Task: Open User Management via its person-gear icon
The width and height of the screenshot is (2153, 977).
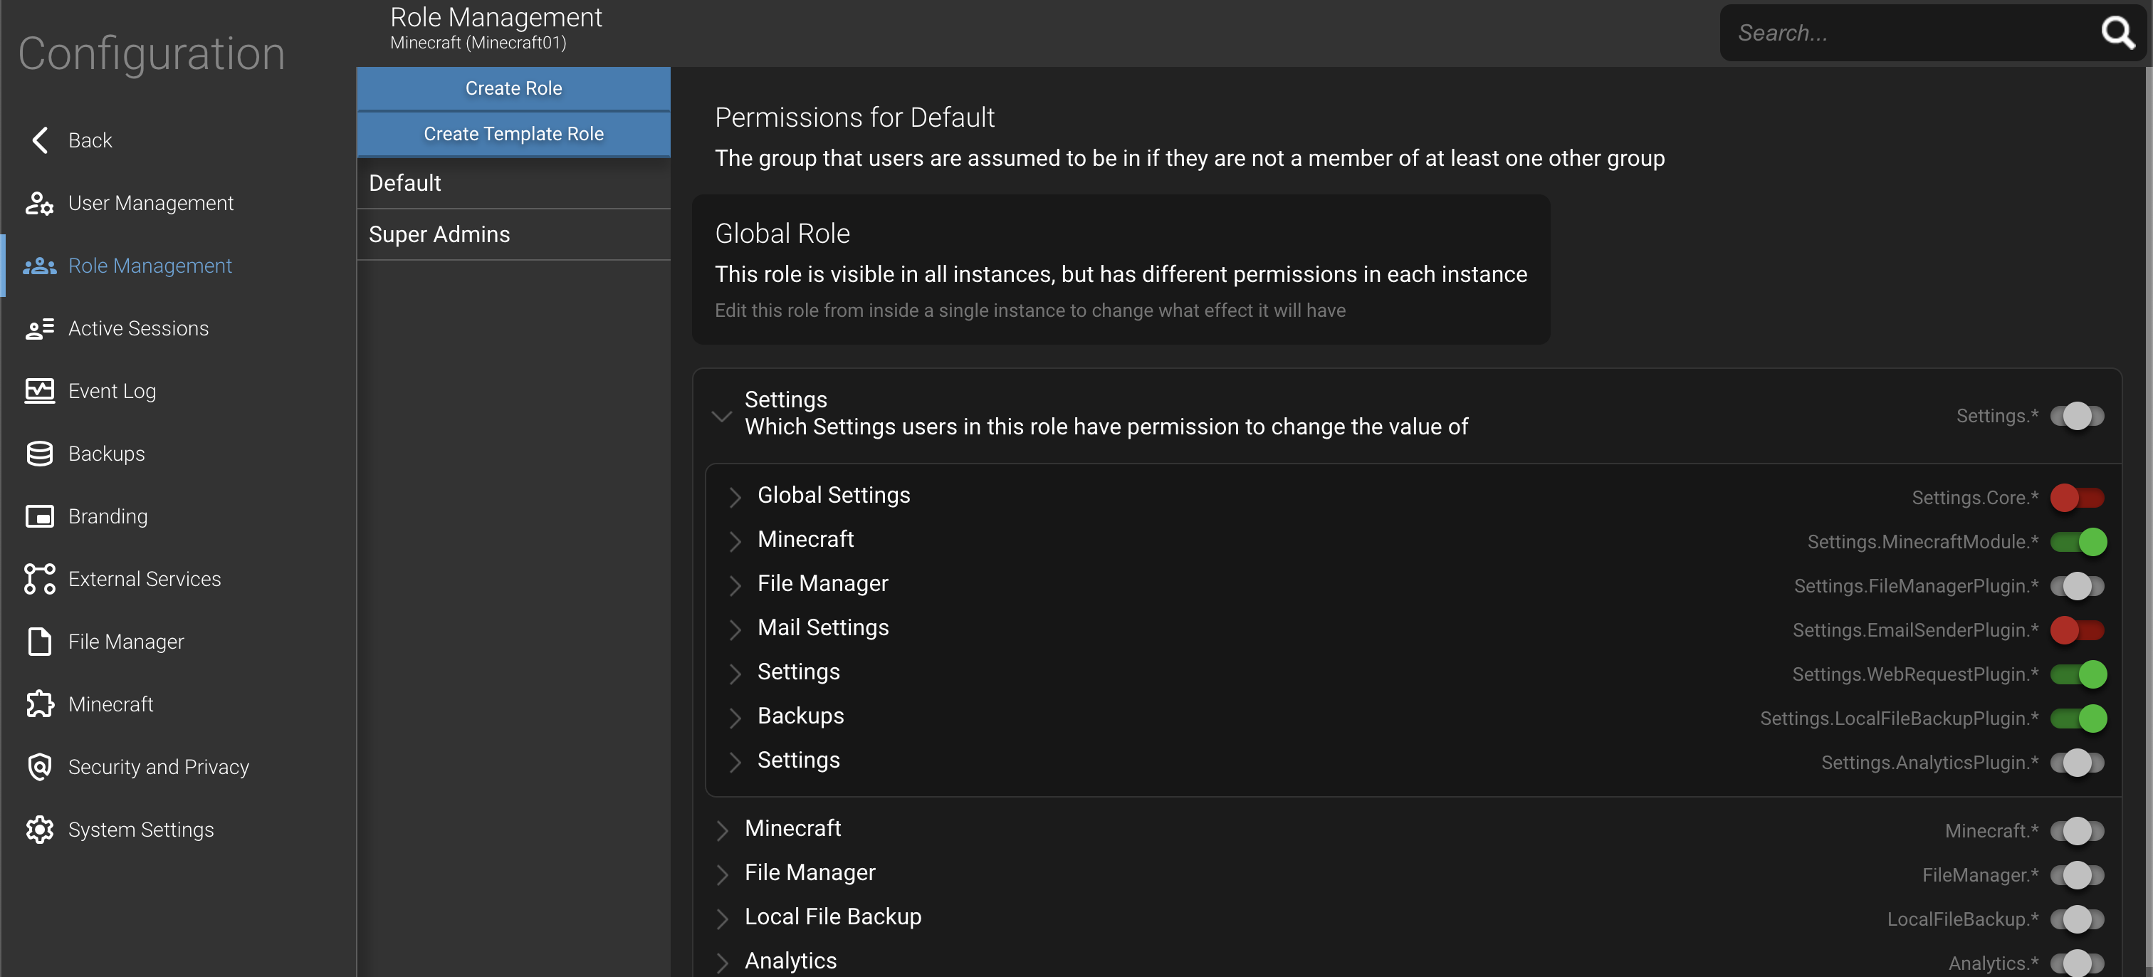Action: point(39,203)
